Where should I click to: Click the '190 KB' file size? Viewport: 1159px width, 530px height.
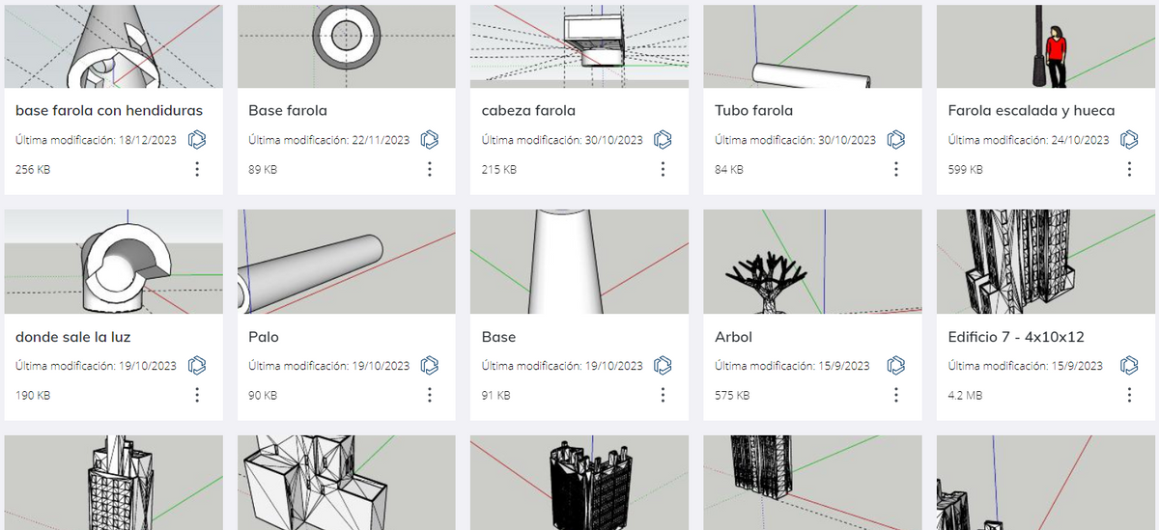point(33,396)
